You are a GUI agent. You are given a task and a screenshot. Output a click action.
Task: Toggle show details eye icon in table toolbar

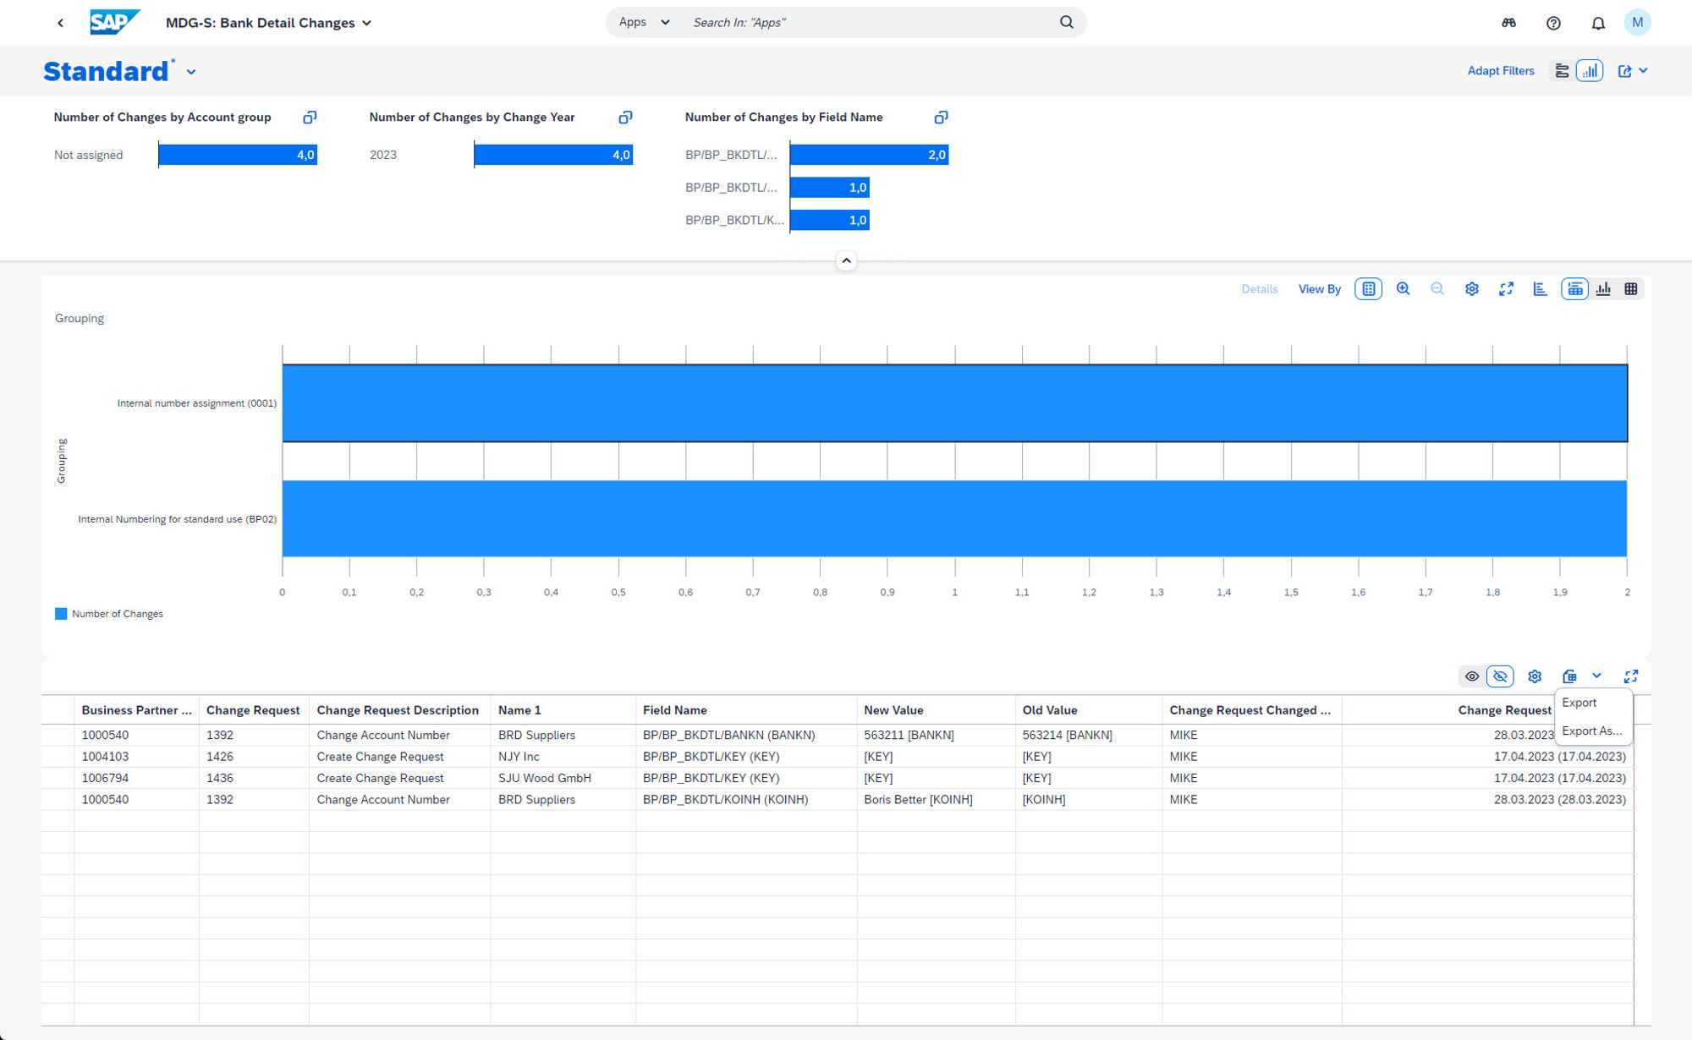coord(1472,676)
